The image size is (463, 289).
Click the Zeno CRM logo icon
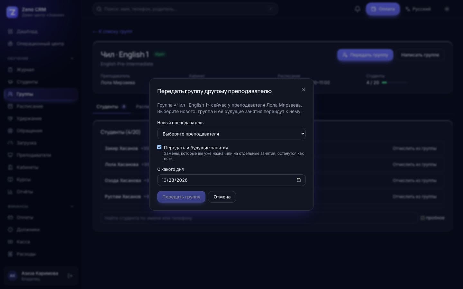coord(12,12)
